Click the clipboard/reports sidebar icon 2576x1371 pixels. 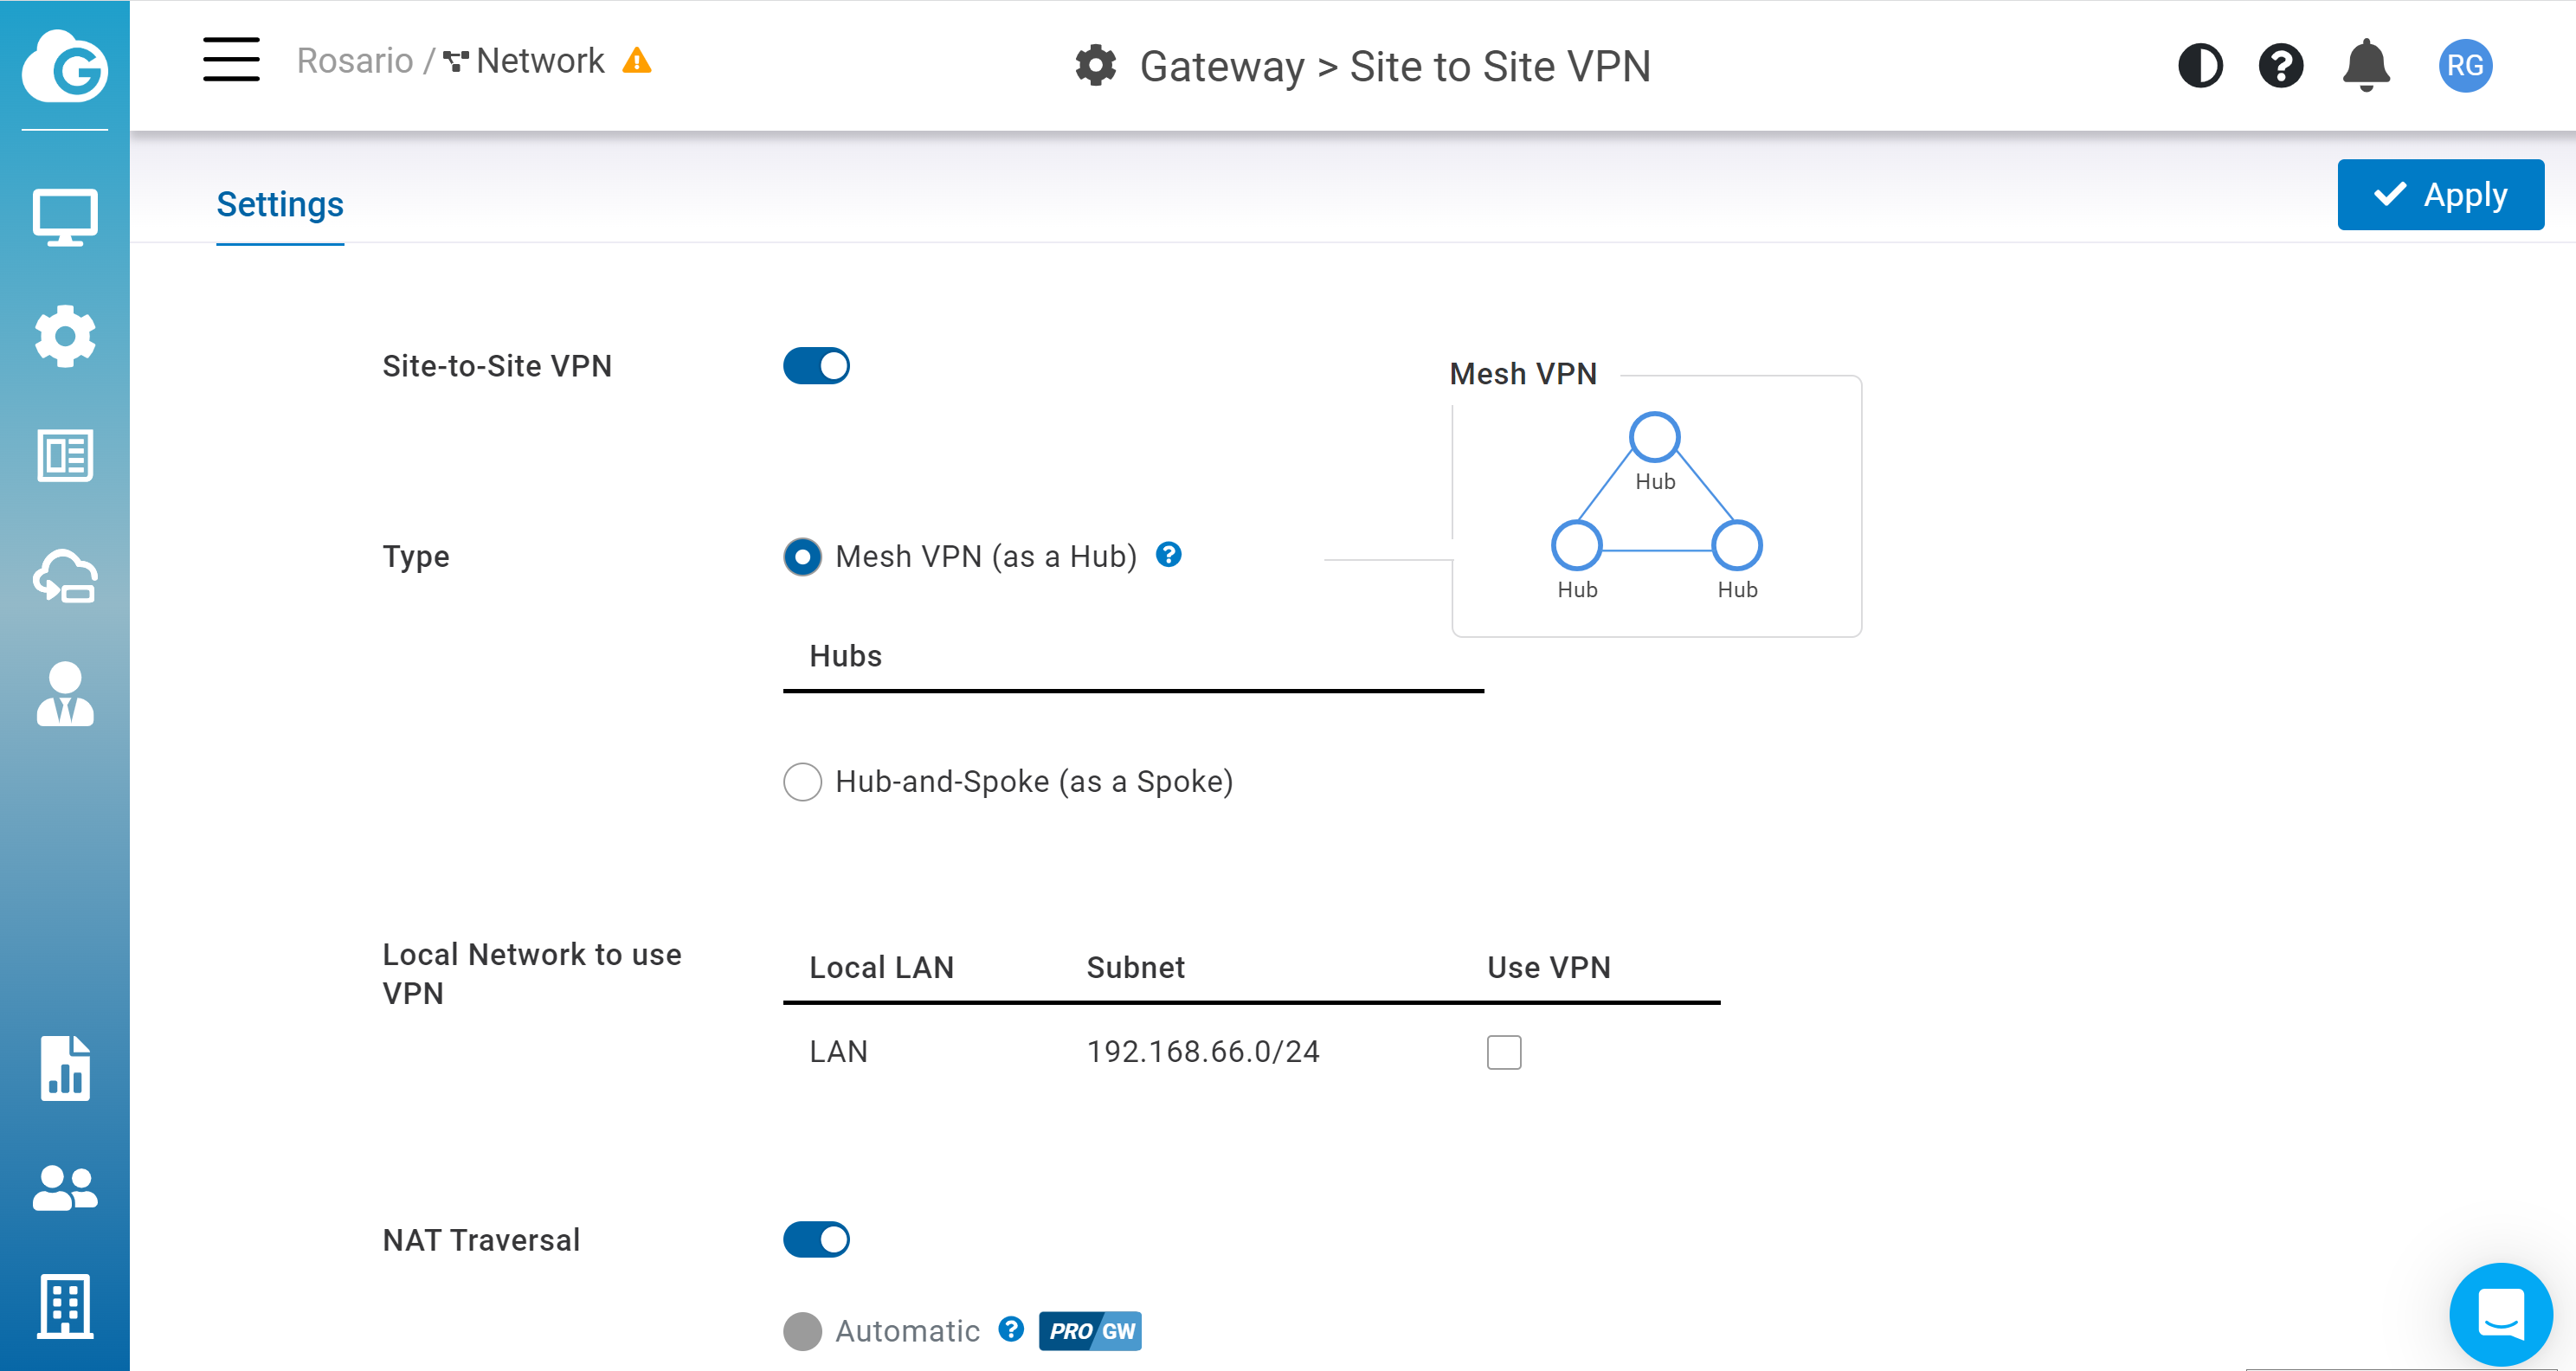coord(65,456)
